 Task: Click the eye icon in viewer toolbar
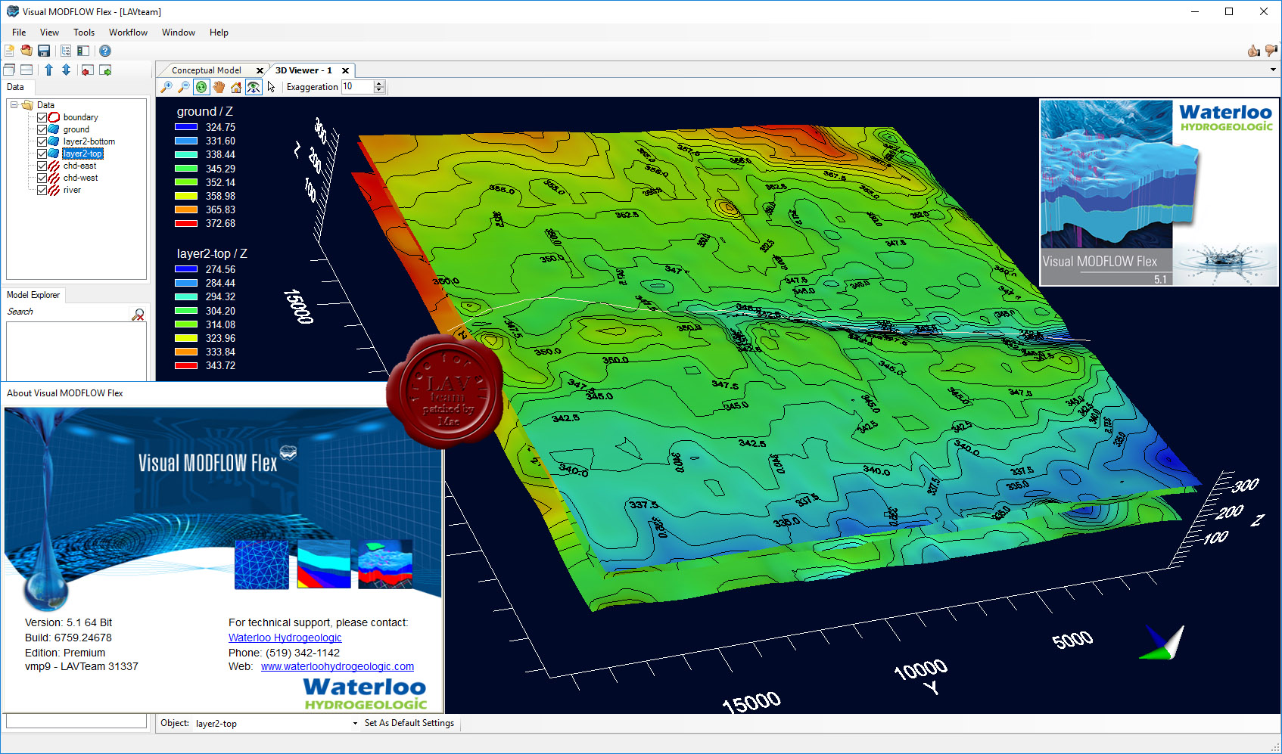tap(254, 87)
